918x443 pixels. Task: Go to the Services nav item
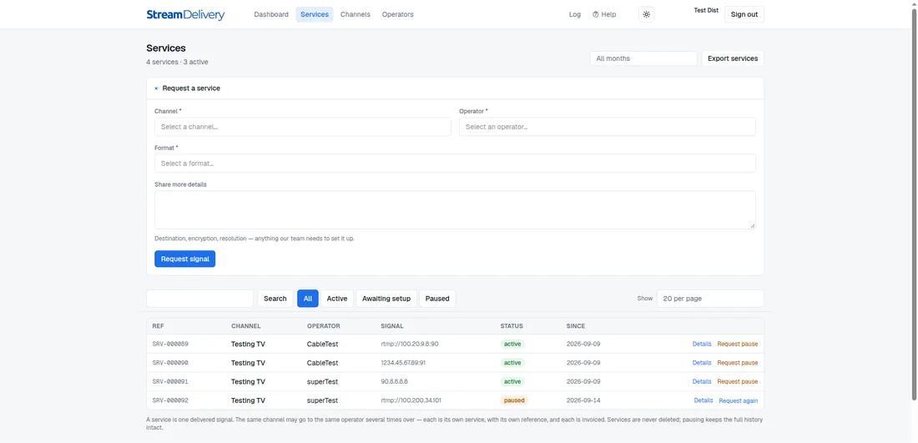coord(315,15)
